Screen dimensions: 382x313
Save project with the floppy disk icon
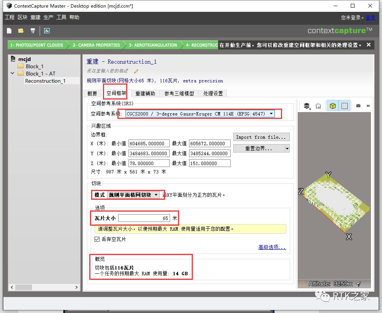tap(33, 31)
